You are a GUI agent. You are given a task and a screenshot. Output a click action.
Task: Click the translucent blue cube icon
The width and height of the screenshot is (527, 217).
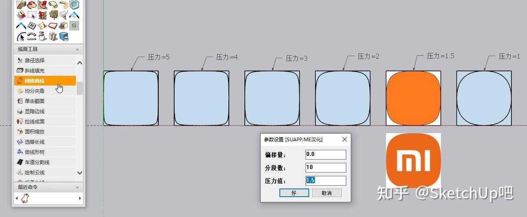(74, 4)
